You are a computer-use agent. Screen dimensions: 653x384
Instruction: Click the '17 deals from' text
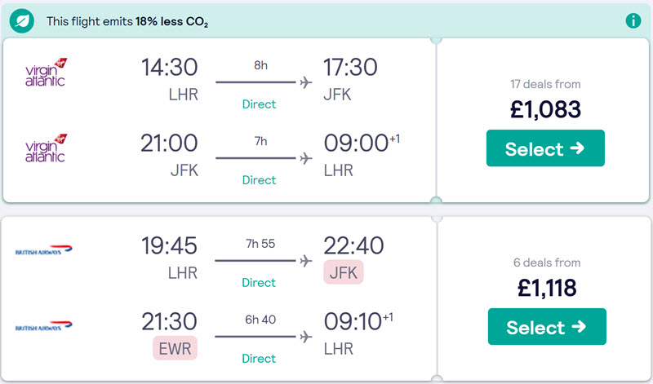tap(545, 84)
